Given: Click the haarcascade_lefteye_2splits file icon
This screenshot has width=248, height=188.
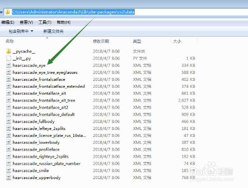Looking at the screenshot, I should (x=8, y=128).
